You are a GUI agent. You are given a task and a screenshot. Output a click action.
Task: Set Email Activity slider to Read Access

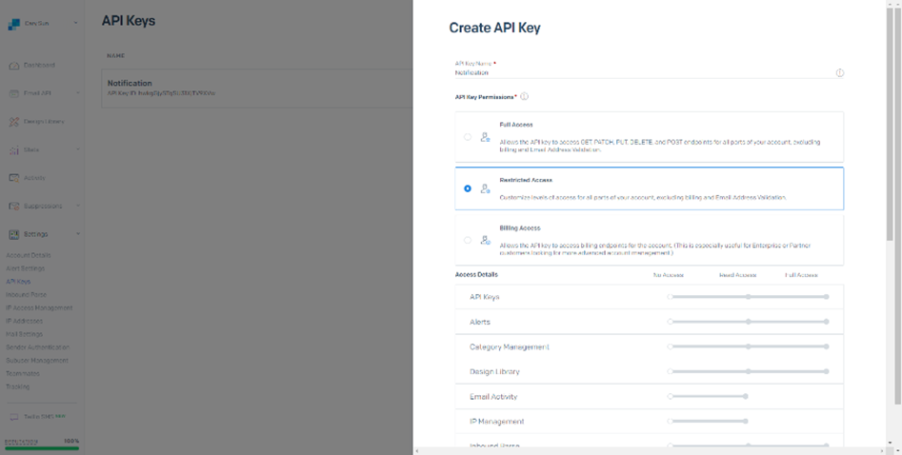pyautogui.click(x=746, y=396)
